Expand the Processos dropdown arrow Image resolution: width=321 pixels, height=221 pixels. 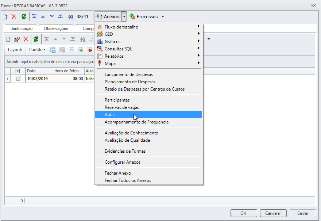[163, 16]
